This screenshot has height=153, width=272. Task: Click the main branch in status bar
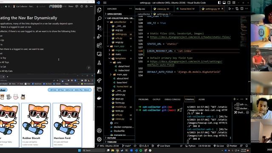[127, 146]
